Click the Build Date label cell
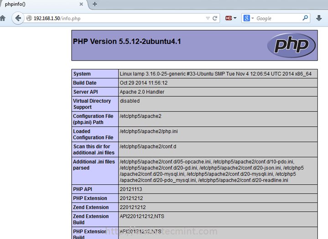Viewport: 328px width, 239px height. tap(95, 83)
